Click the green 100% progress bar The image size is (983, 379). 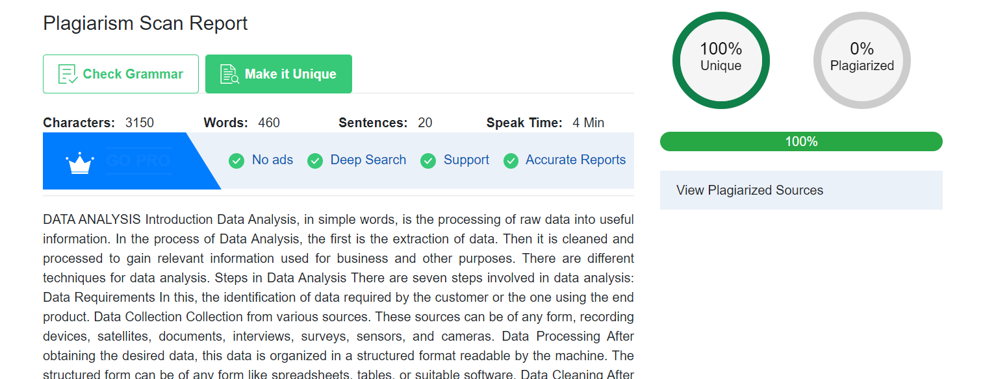[800, 141]
